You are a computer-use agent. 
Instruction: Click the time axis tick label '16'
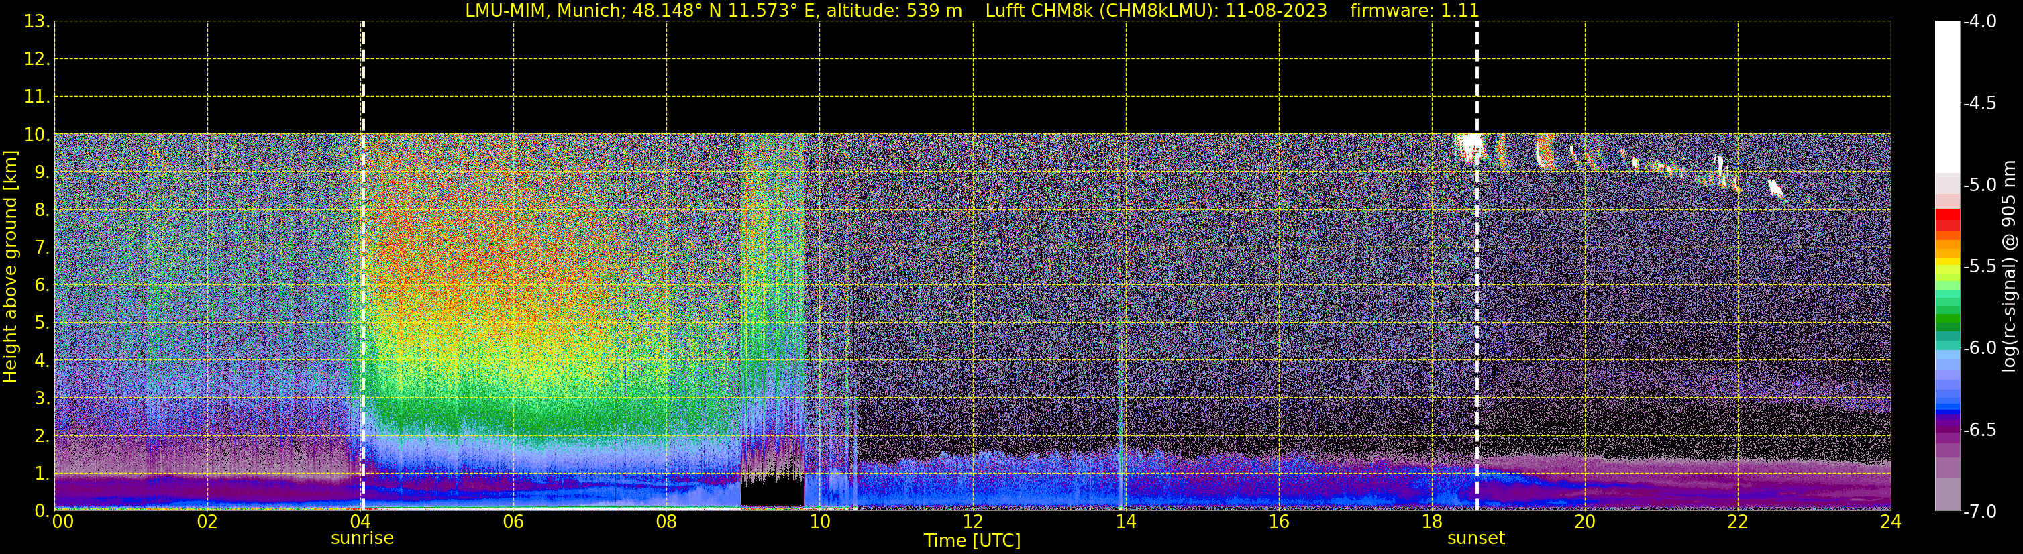(1280, 522)
